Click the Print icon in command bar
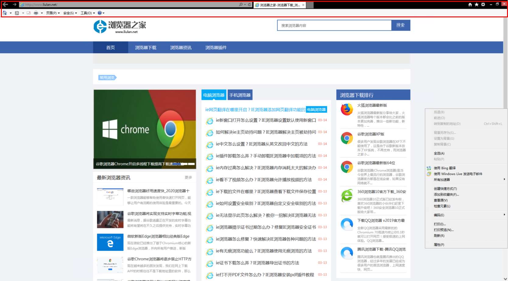Viewport: 508px width, 281px height. [36, 13]
